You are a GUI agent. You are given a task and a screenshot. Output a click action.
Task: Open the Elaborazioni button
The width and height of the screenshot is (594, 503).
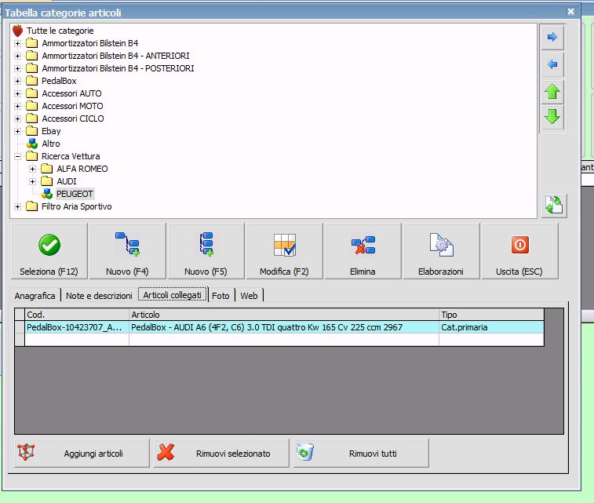click(x=441, y=251)
